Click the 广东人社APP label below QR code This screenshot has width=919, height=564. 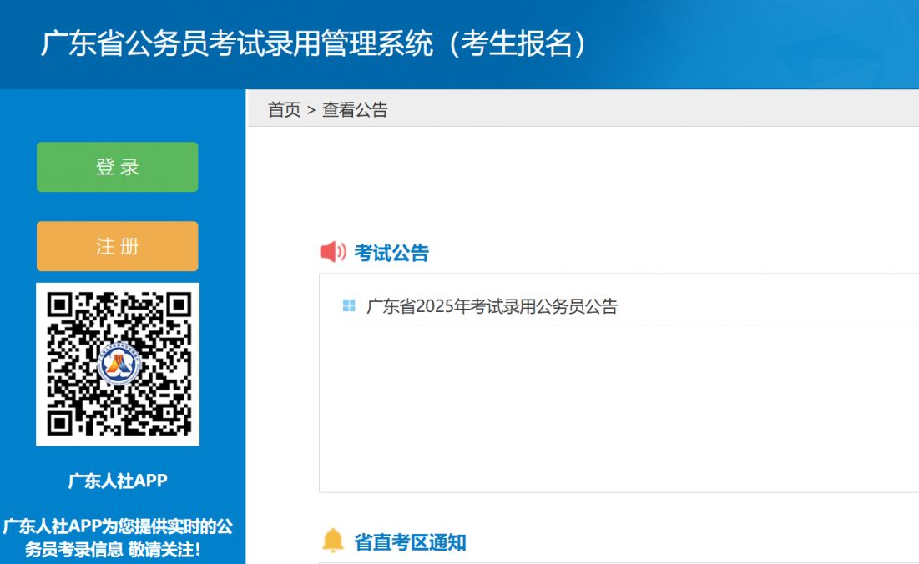click(x=118, y=481)
